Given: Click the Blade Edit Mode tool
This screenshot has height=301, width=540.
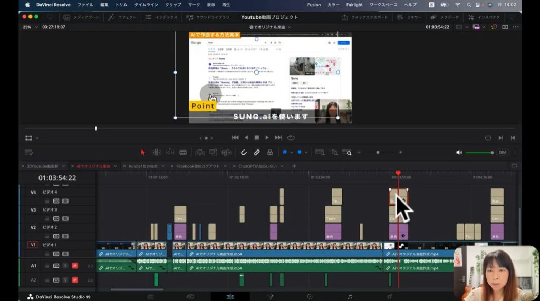Looking at the screenshot, I should click(x=183, y=153).
